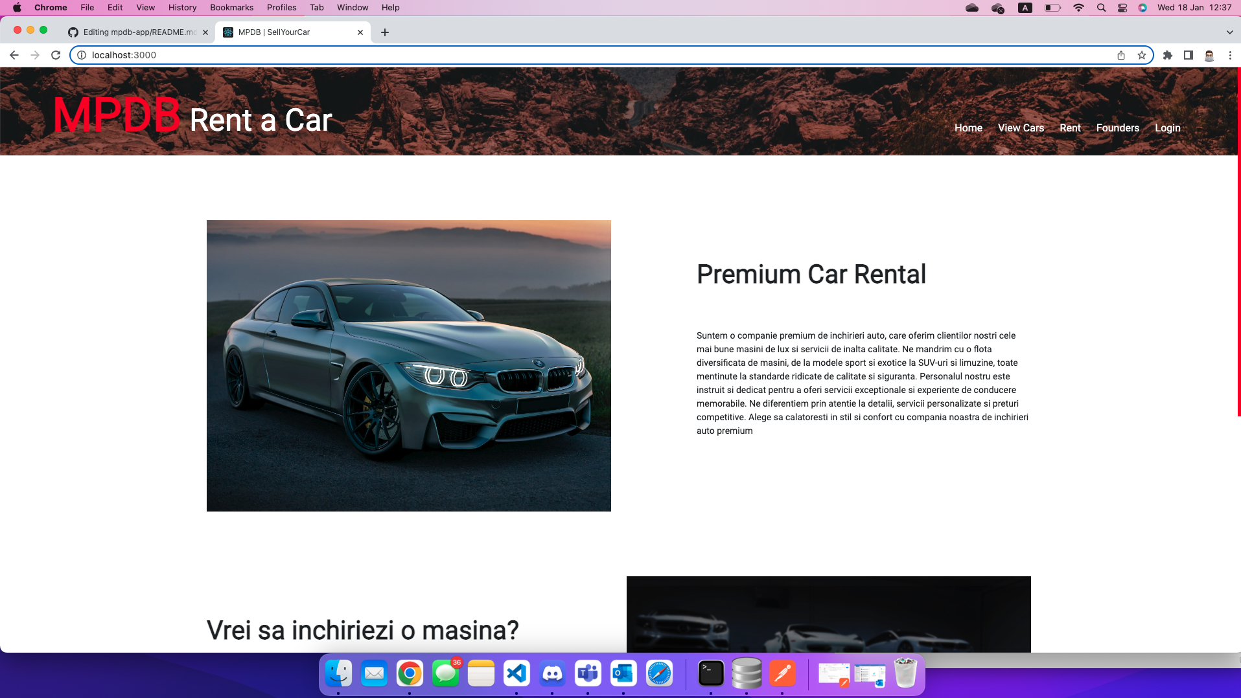1241x698 pixels.
Task: Open the File menu
Action: (x=87, y=8)
